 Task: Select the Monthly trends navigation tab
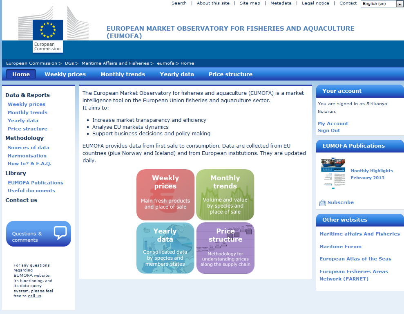coord(123,74)
